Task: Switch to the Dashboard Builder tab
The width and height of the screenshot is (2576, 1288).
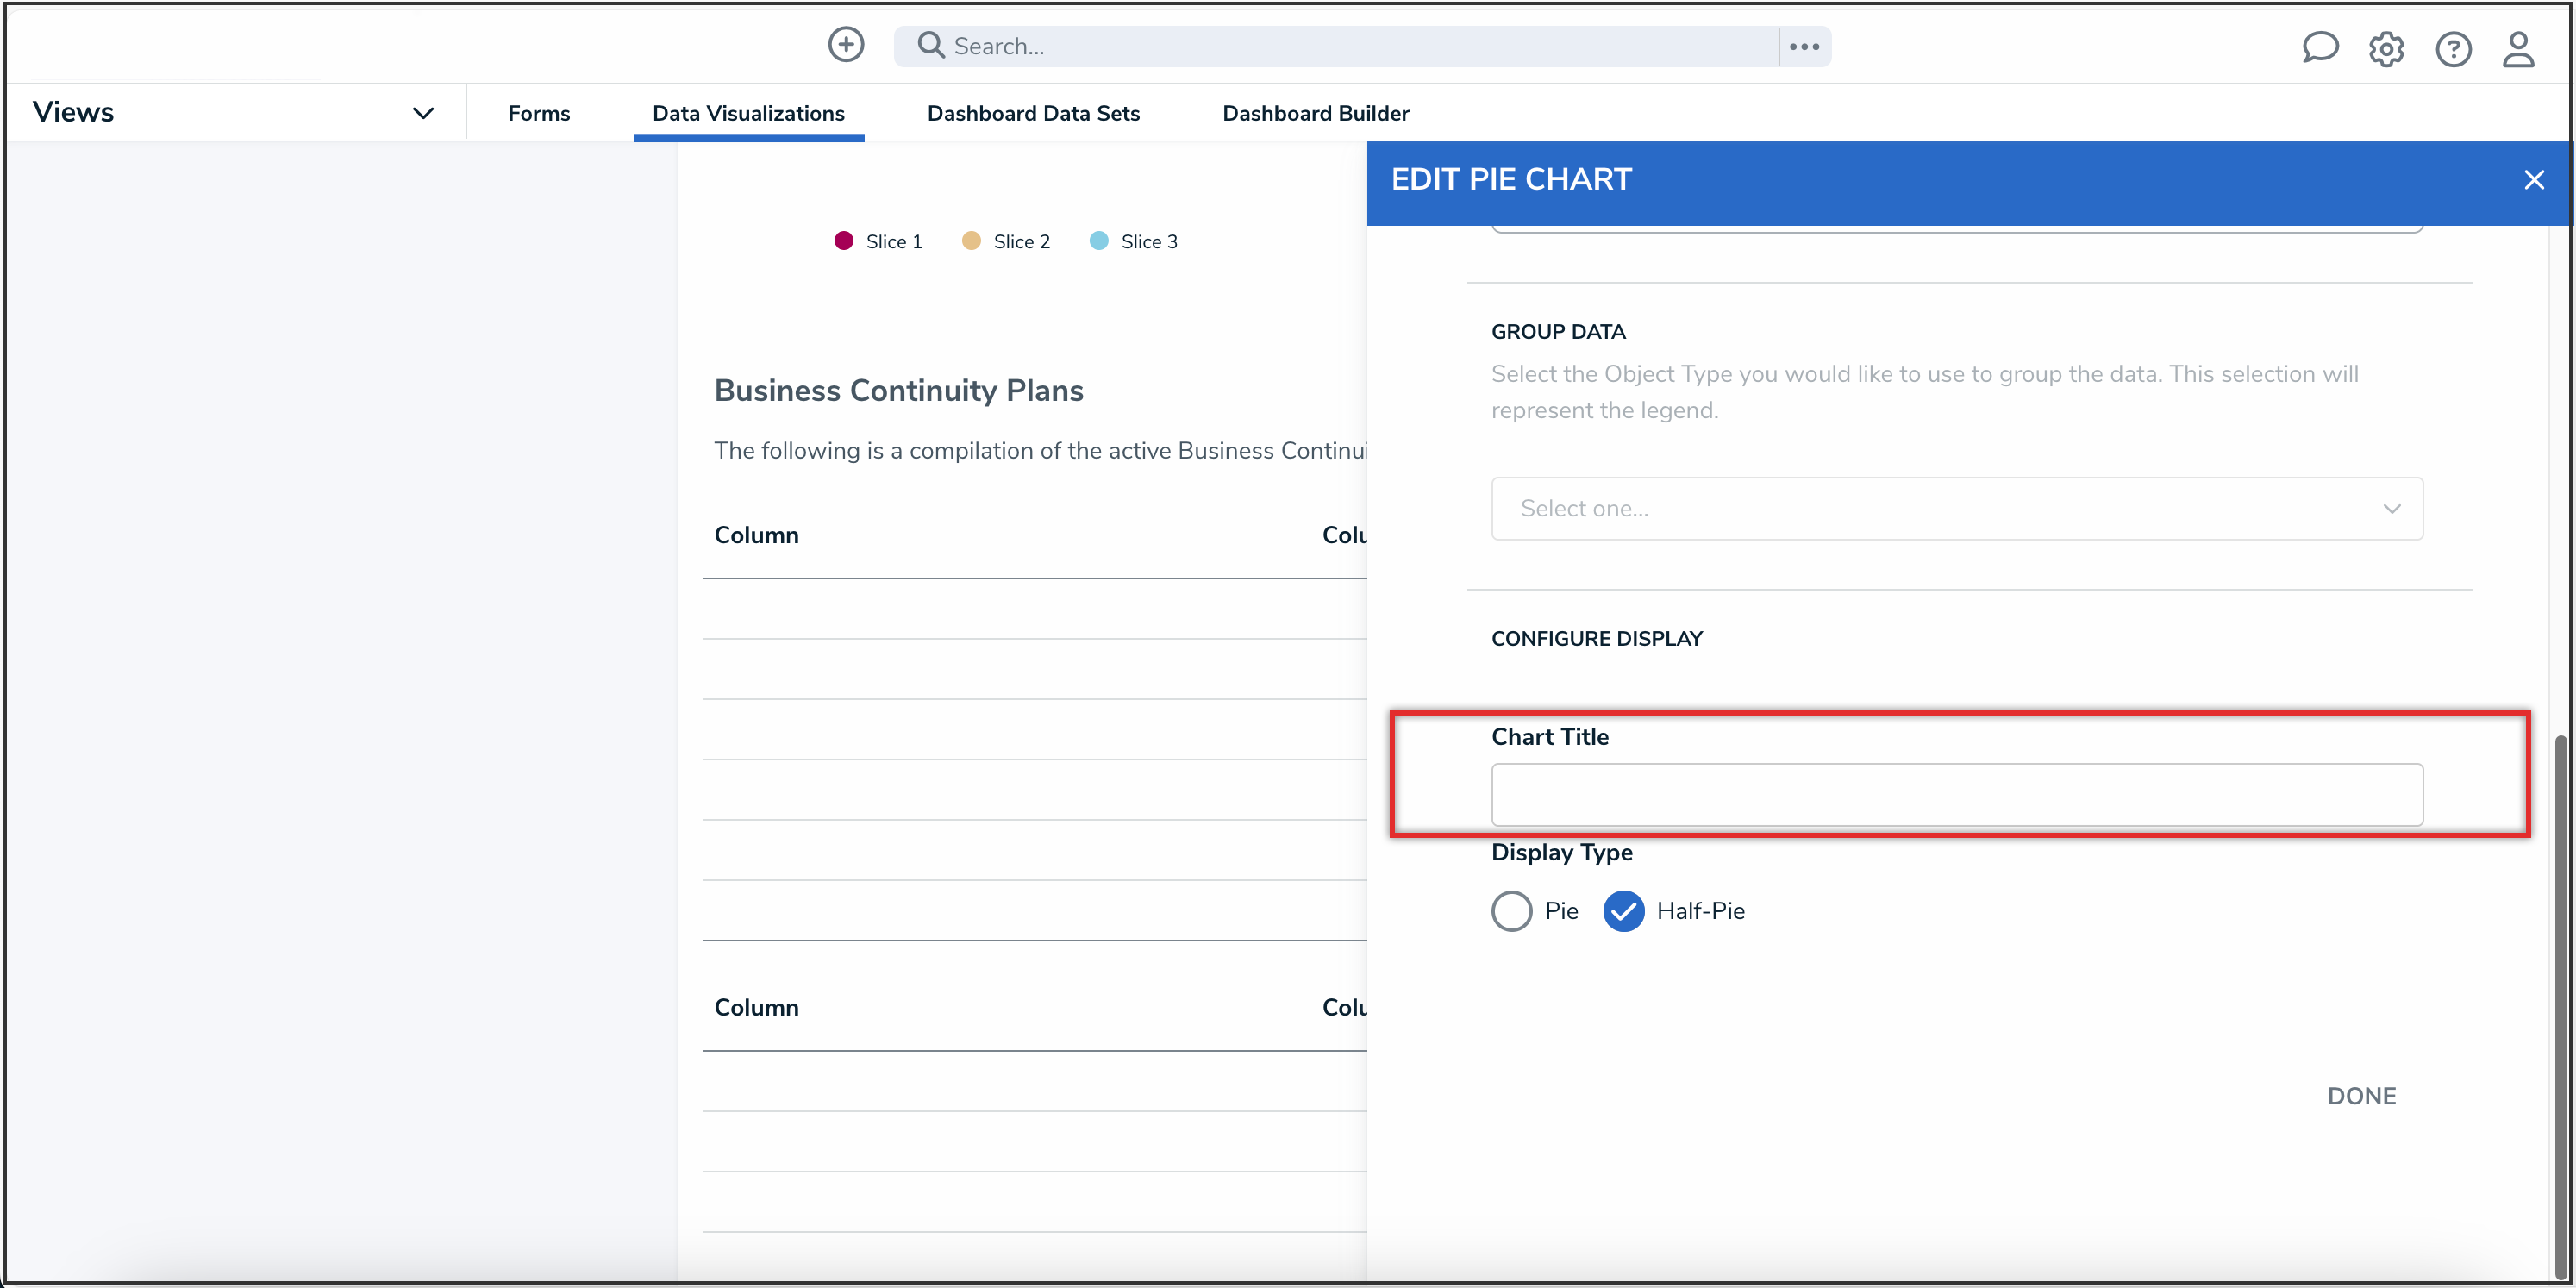Action: pos(1315,113)
